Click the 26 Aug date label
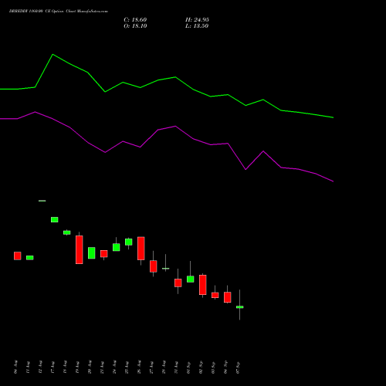 (139, 367)
